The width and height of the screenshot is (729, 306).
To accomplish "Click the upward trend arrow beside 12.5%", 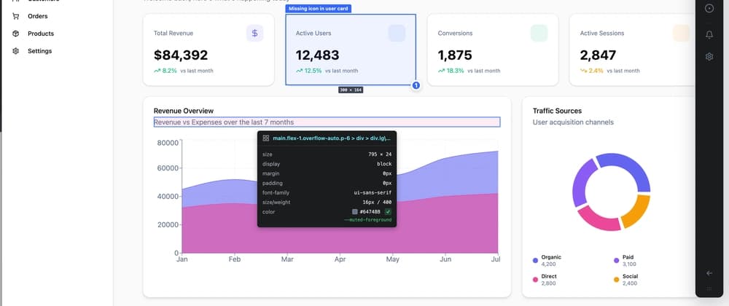I will pos(300,71).
